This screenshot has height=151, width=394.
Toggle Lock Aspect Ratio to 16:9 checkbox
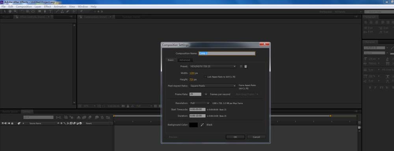205,76
